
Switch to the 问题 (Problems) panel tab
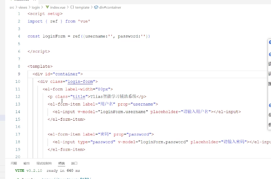point(14,163)
